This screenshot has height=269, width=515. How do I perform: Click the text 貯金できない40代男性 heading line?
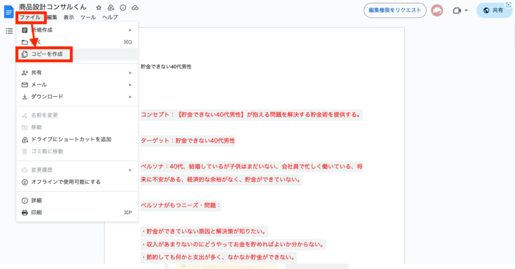point(166,67)
